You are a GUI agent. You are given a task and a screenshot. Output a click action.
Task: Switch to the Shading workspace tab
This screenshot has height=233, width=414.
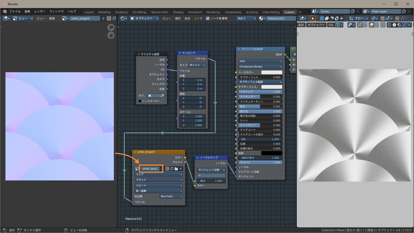point(178,12)
